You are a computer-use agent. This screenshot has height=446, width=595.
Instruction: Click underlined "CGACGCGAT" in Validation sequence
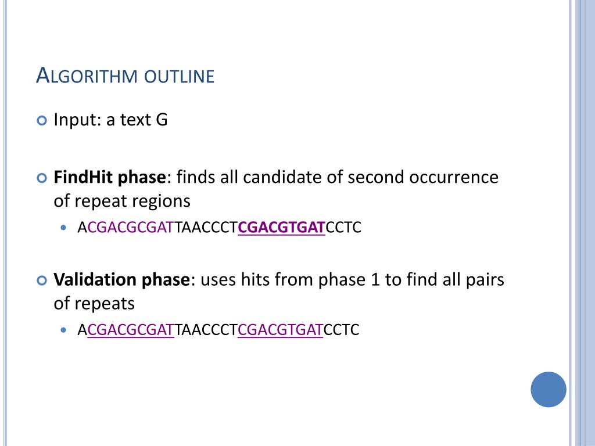click(131, 330)
